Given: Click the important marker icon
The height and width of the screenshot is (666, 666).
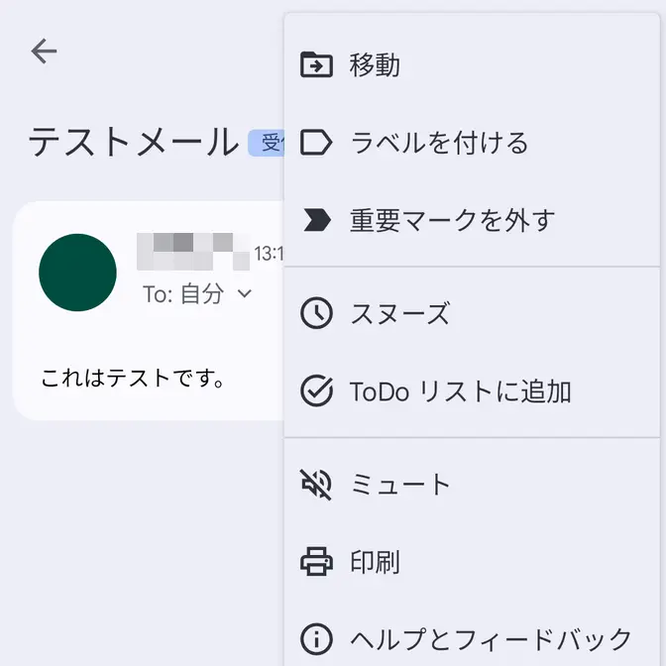Looking at the screenshot, I should tap(316, 220).
